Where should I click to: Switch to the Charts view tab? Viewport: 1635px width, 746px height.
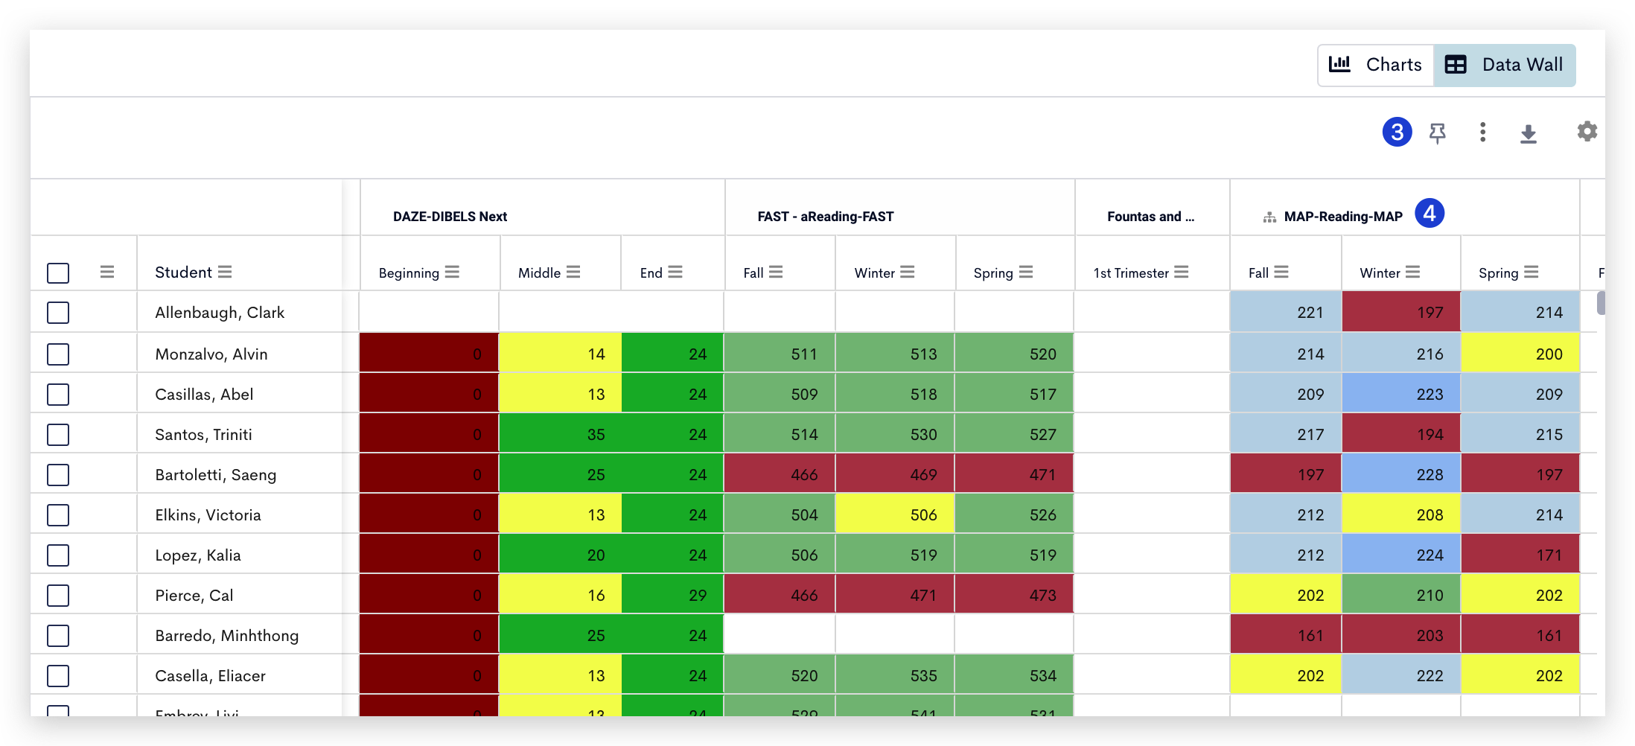tap(1376, 65)
